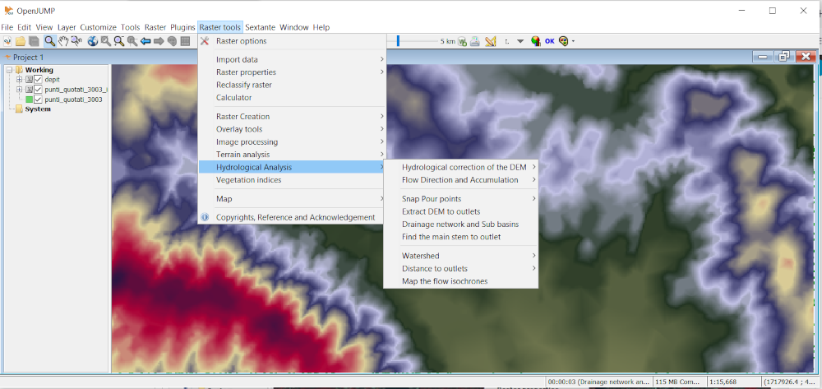
Task: Go to previous view with blue arrow
Action: point(145,41)
